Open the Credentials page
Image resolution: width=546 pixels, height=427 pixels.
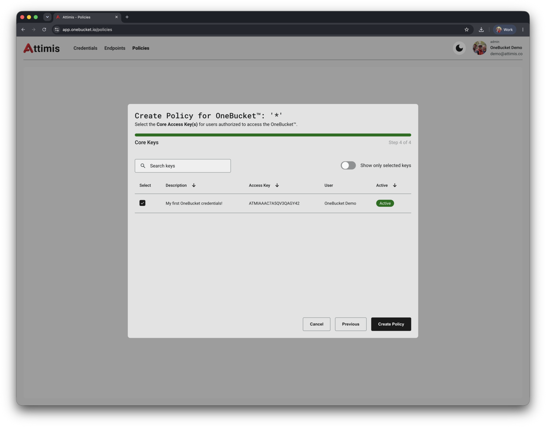pos(85,48)
